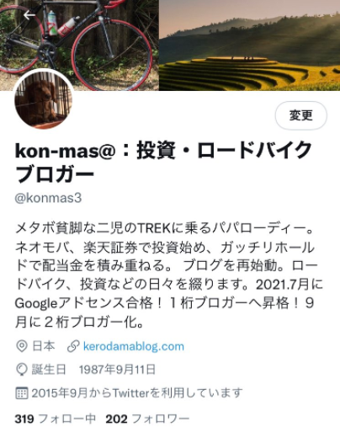The height and width of the screenshot is (432, 340).
Task: Tap the back arrow icon
Action: pyautogui.click(x=29, y=15)
